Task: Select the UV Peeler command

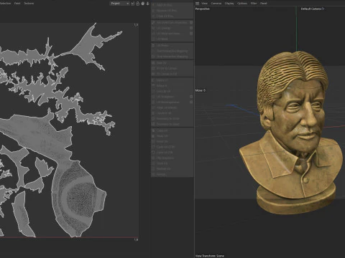Action: [x=172, y=45]
